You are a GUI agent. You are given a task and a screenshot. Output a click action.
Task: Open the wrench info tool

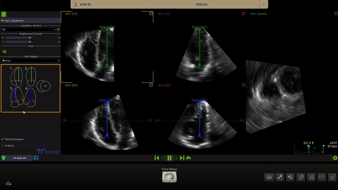click(280, 178)
